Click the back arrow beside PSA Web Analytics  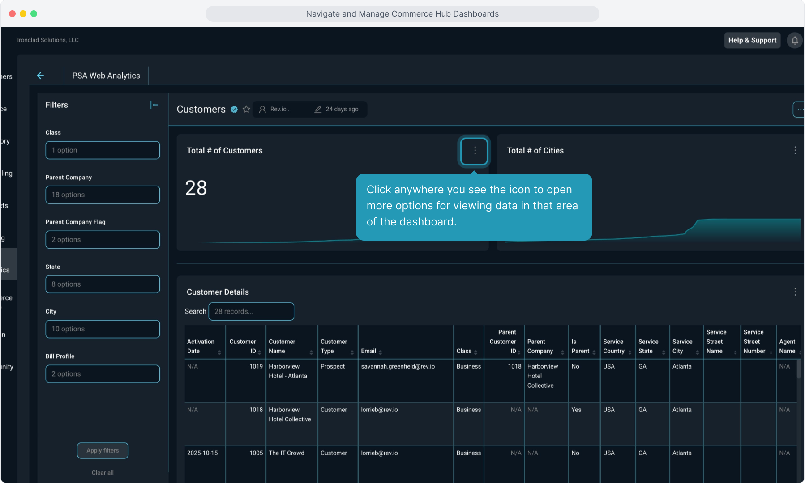click(40, 76)
